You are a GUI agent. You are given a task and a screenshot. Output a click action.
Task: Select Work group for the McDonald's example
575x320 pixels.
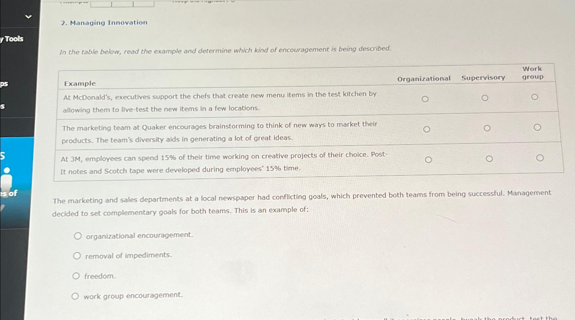[x=535, y=96]
